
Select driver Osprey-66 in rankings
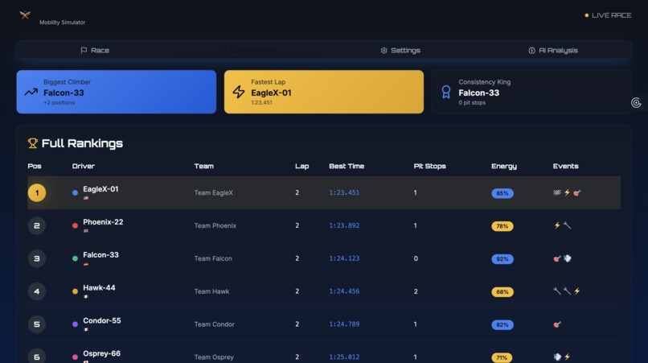point(101,353)
